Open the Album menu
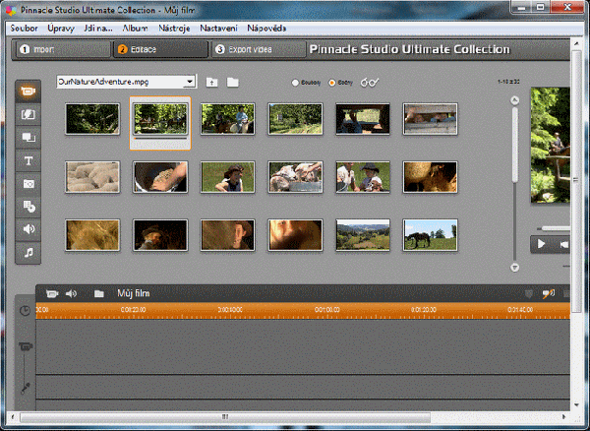 [x=135, y=29]
